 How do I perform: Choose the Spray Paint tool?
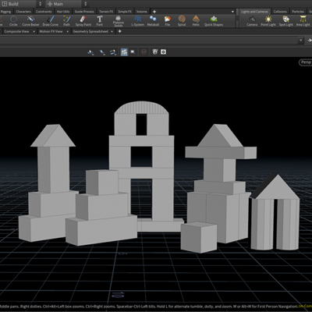tap(83, 21)
